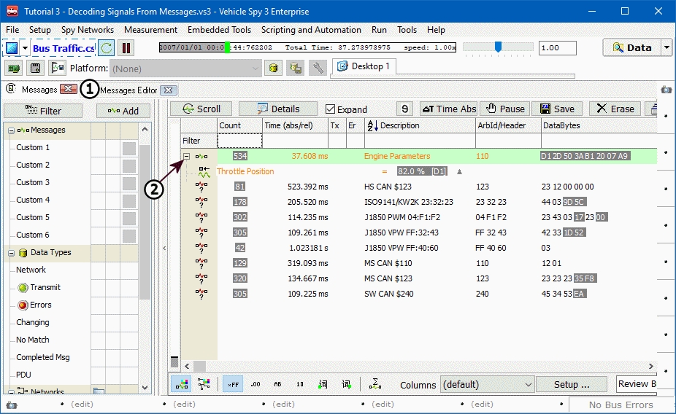Toggle the Custom 3 filter box
Image resolution: width=676 pixels, height=414 pixels.
(129, 183)
